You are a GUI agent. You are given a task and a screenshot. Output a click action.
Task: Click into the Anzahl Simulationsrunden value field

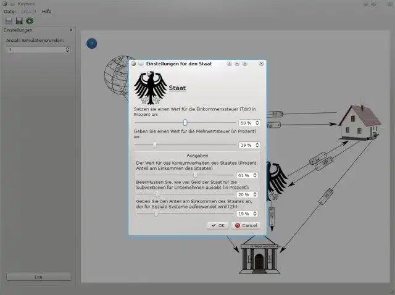point(36,49)
